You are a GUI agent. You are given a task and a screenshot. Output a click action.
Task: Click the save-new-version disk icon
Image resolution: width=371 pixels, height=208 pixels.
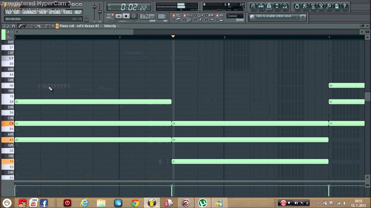click(305, 6)
